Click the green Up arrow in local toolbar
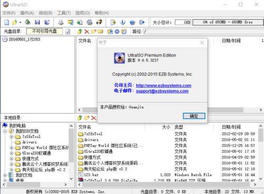 point(80,118)
